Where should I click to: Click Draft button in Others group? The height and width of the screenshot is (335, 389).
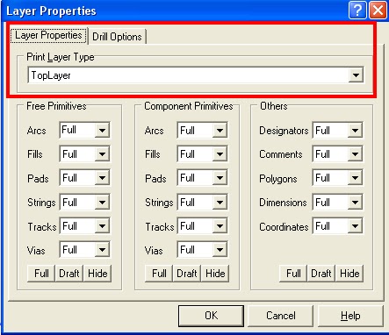click(x=321, y=274)
